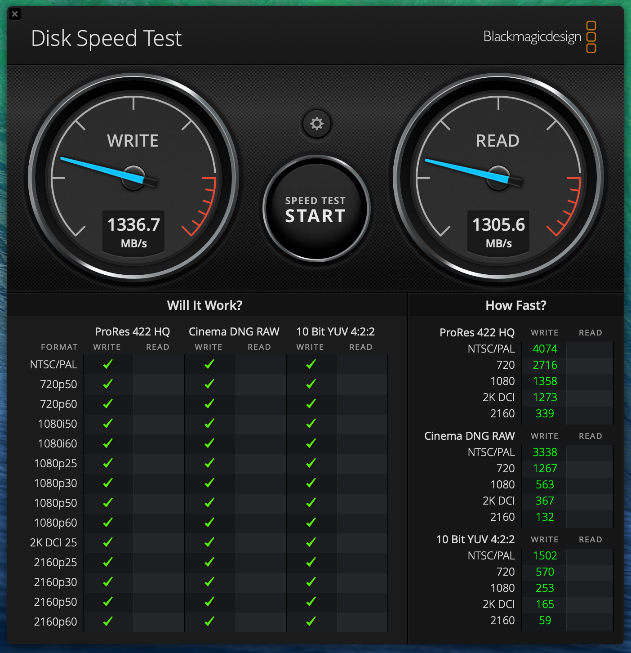This screenshot has width=631, height=653.
Task: Click the 1080i60 format row label
Action: pos(58,443)
